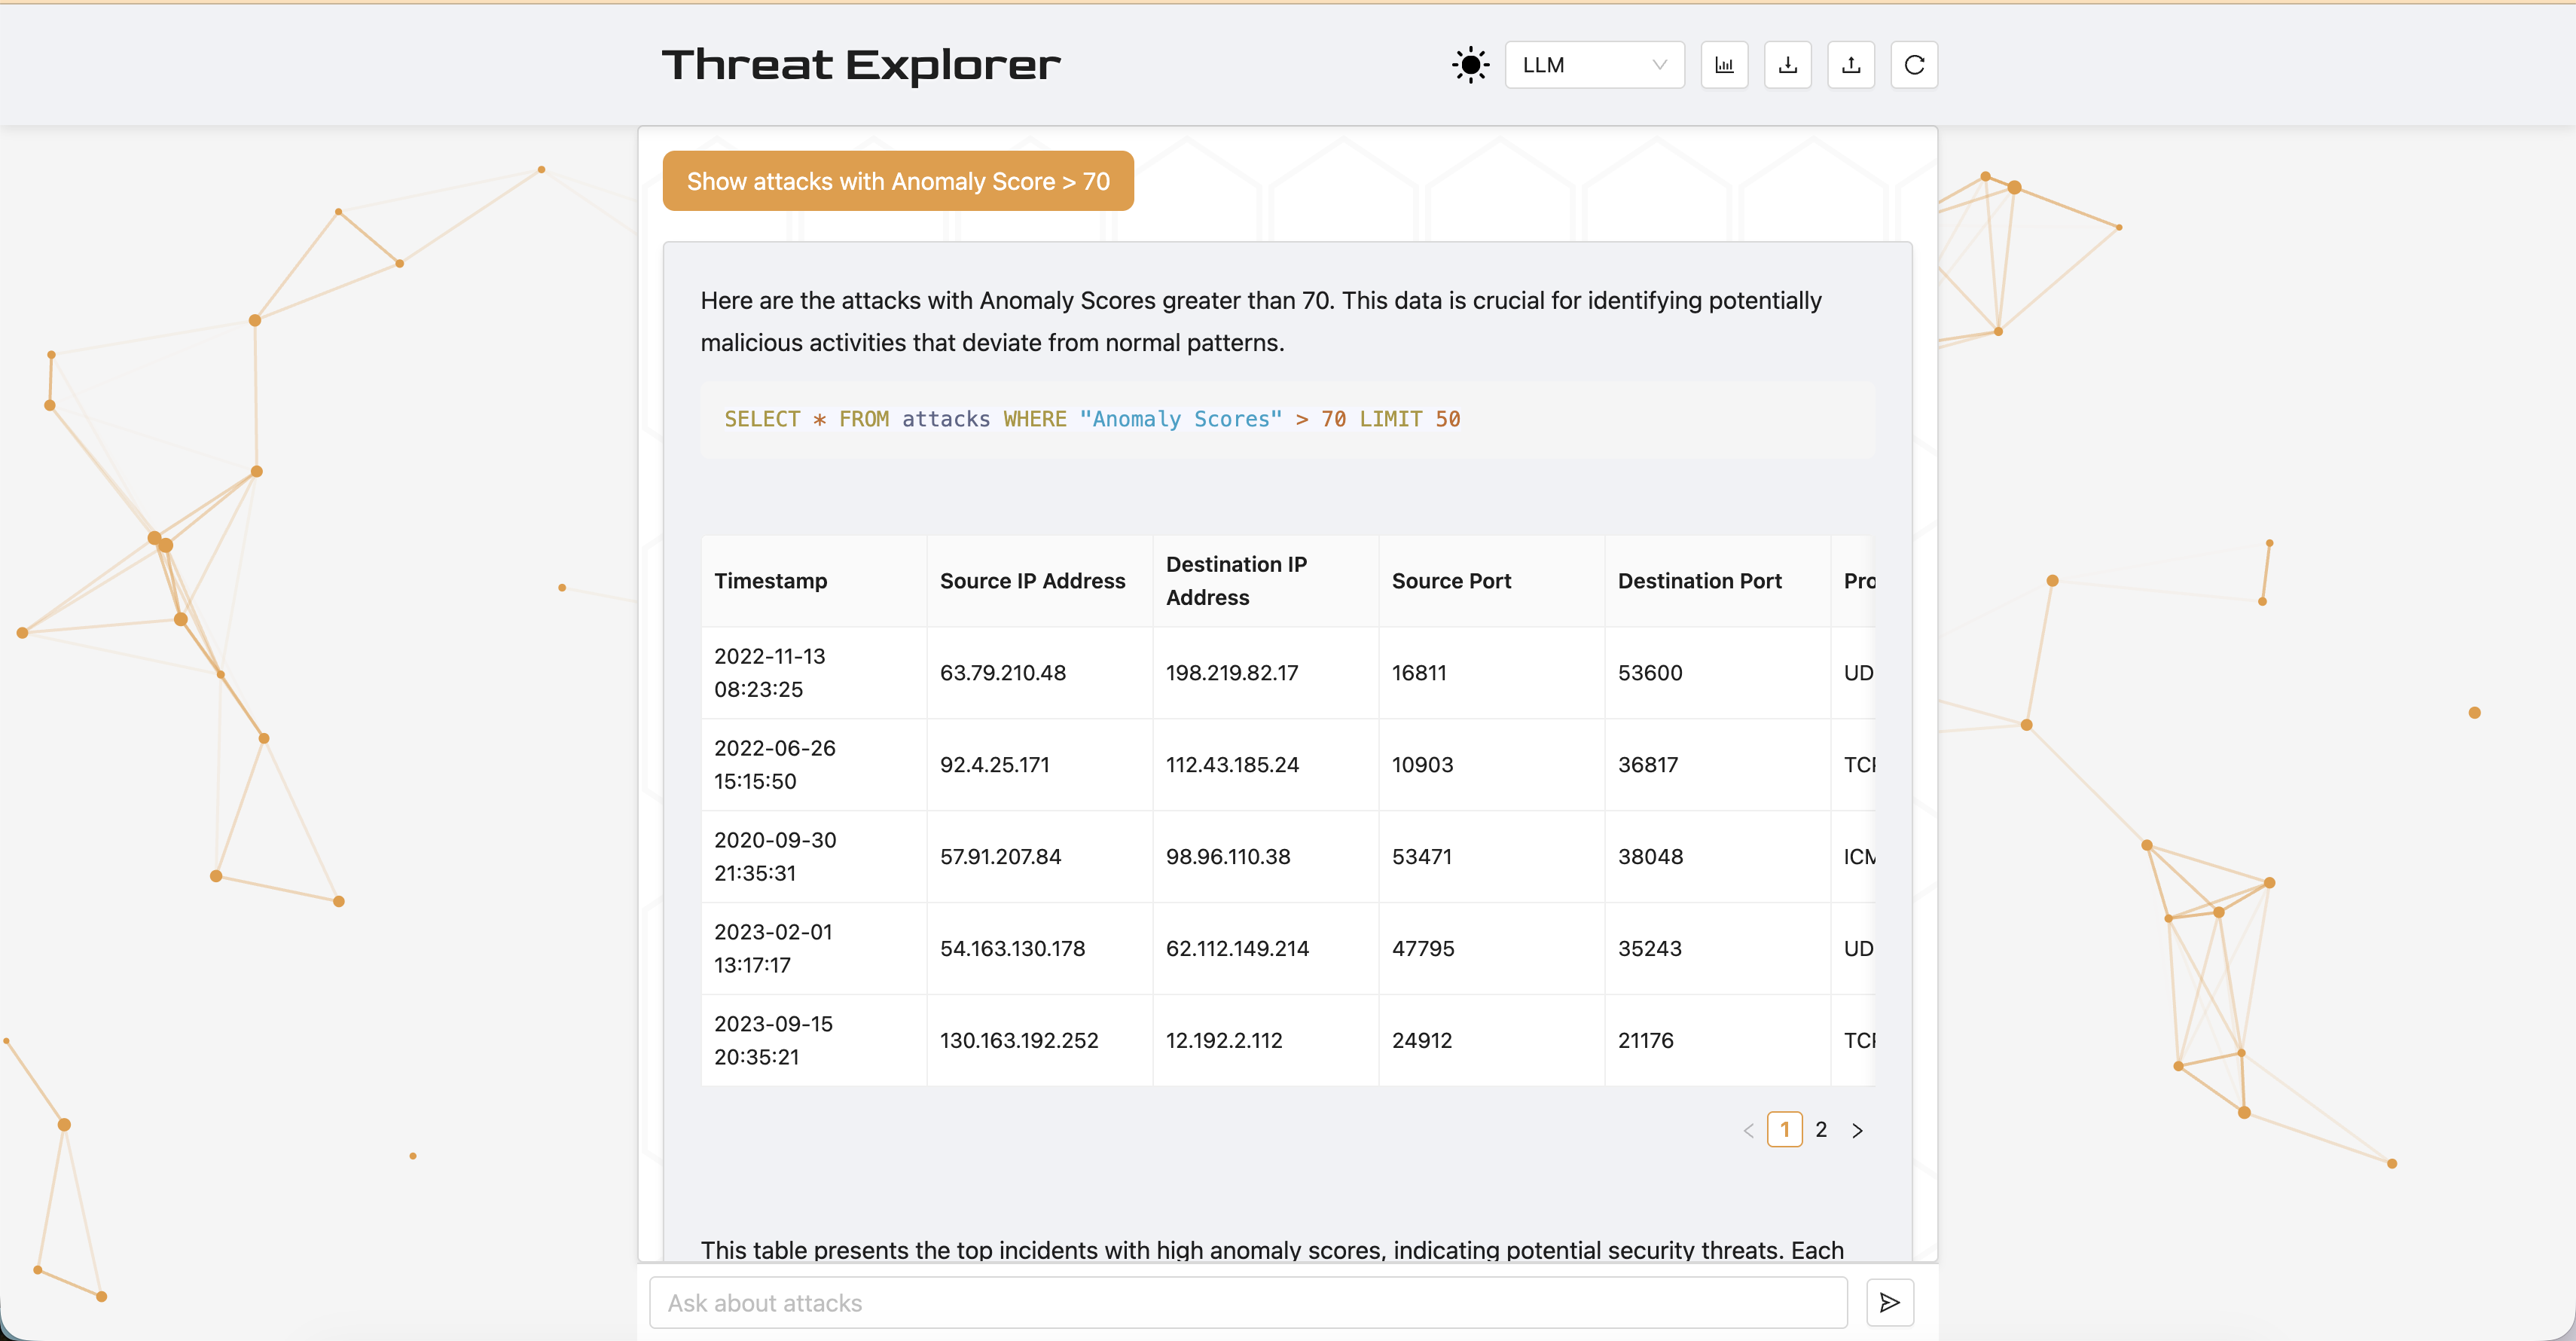The height and width of the screenshot is (1341, 2576).
Task: Send the chat message with the arrow icon
Action: click(1889, 1302)
